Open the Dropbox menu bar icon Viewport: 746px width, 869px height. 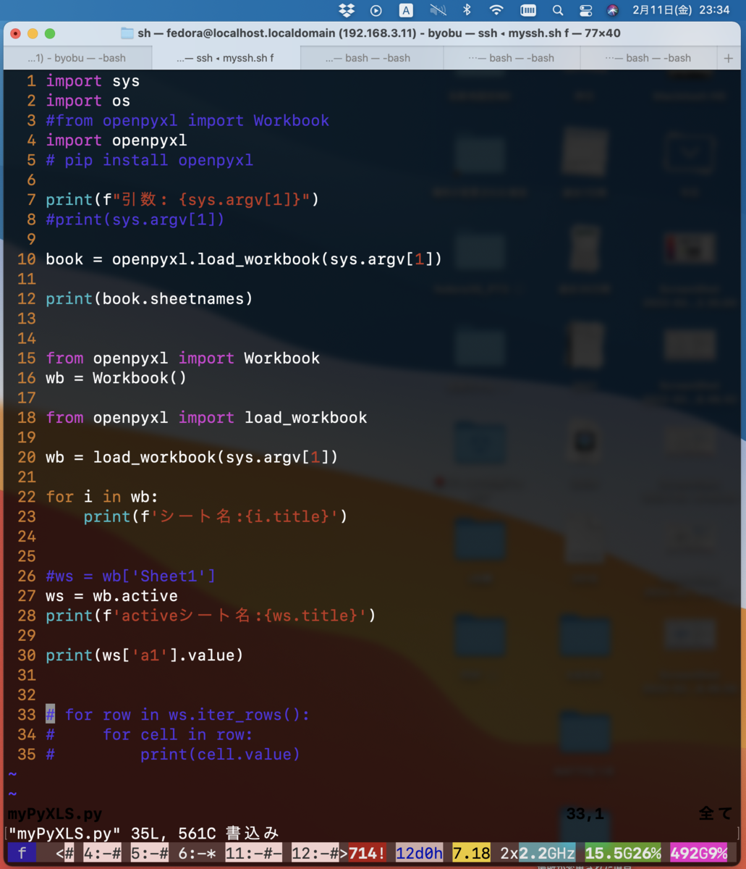click(x=347, y=10)
